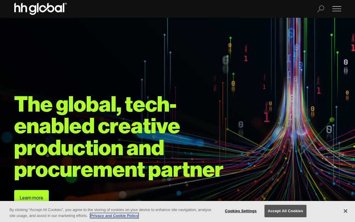Open the Privacy and Cookie Policy link
Screen dimensions: 355x222
[x=114, y=215]
